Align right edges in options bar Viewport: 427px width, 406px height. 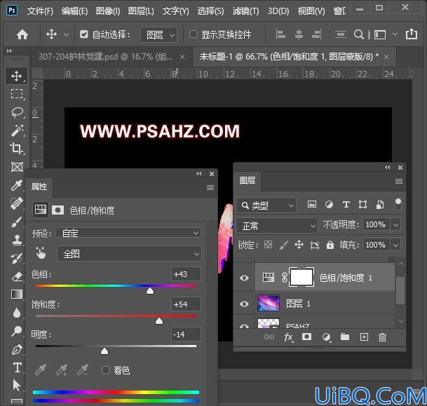pyautogui.click(x=316, y=34)
